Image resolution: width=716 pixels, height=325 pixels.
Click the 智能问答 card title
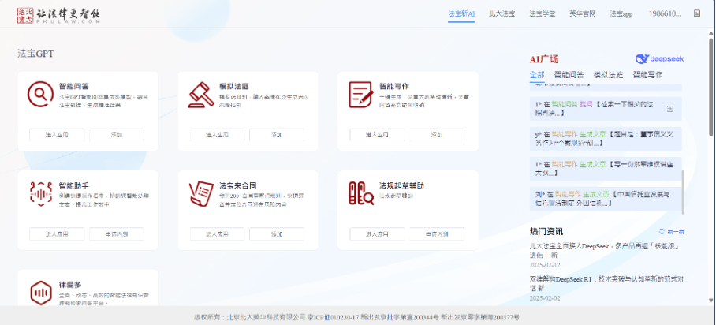[74, 87]
